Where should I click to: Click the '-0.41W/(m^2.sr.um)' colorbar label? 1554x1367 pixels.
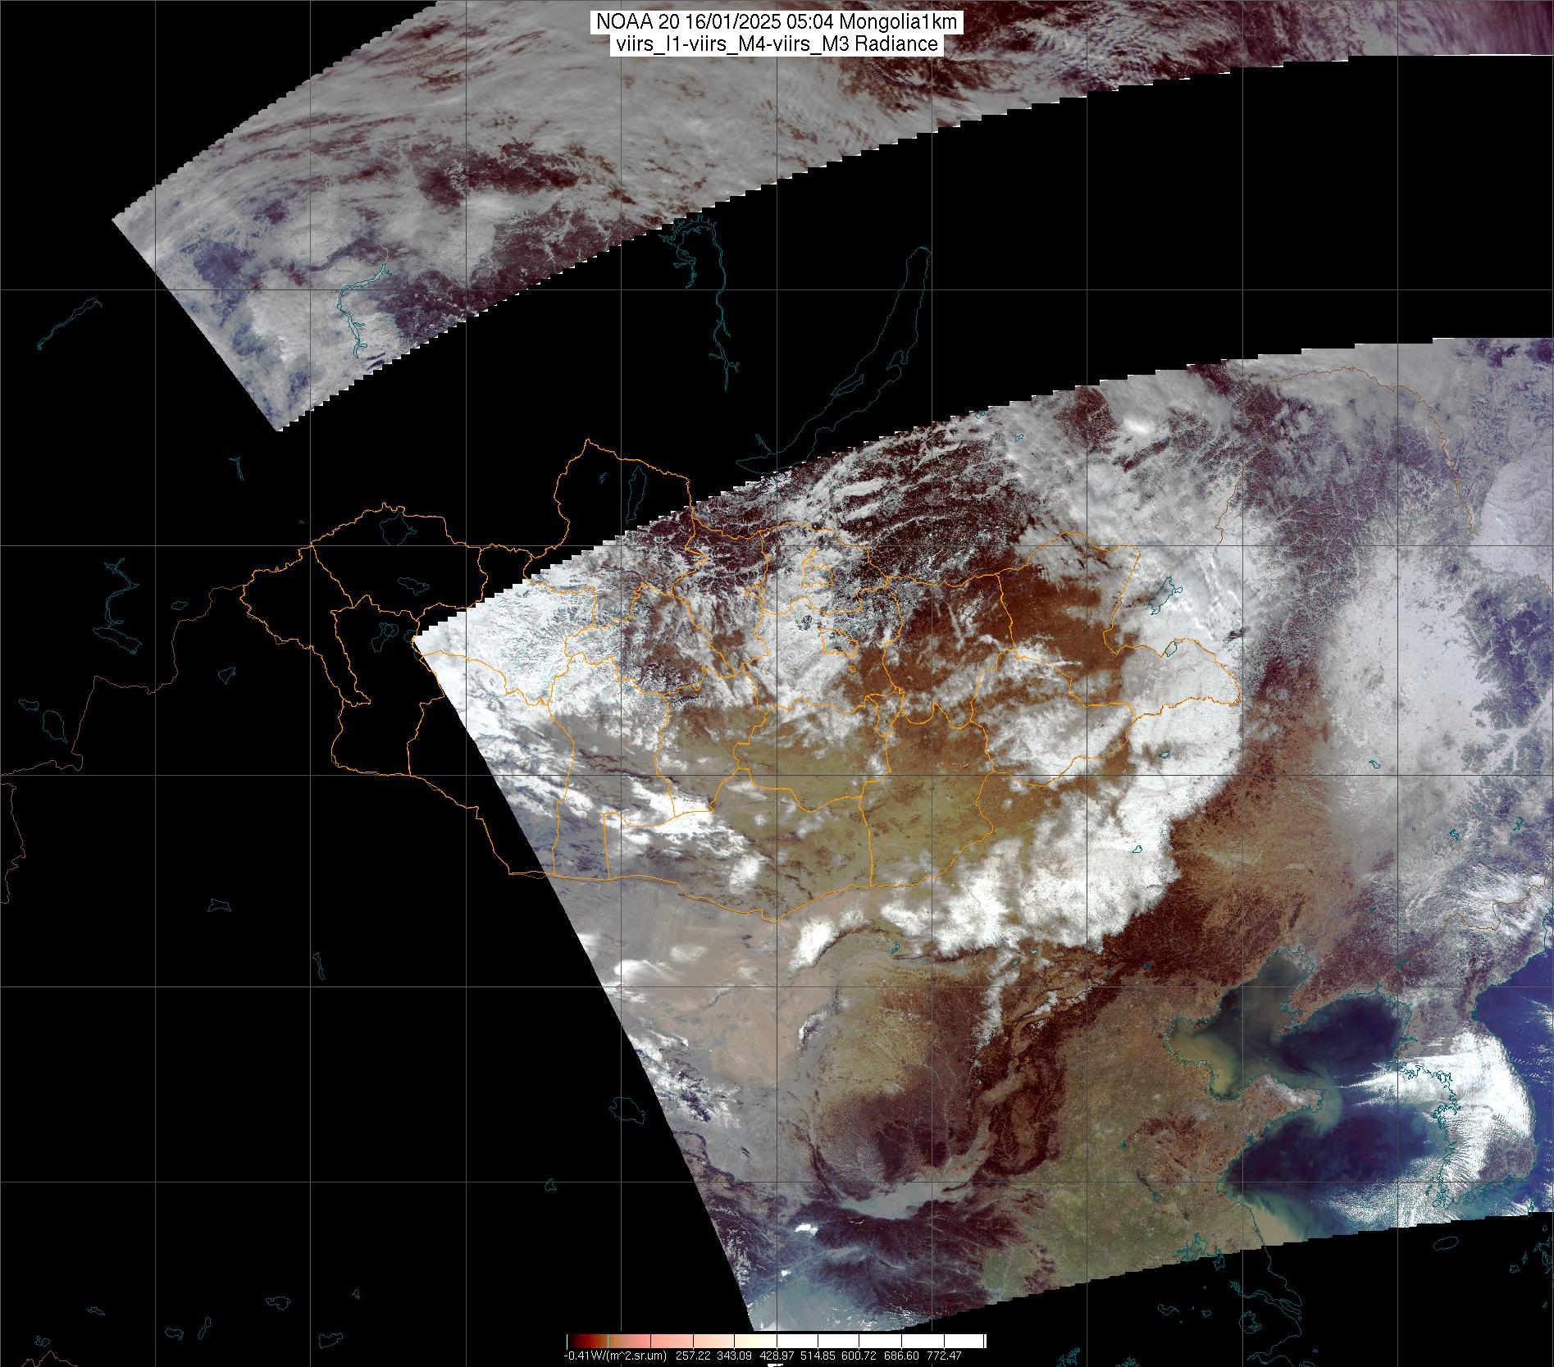615,1356
